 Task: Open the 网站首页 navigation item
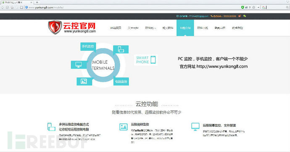click(116, 28)
